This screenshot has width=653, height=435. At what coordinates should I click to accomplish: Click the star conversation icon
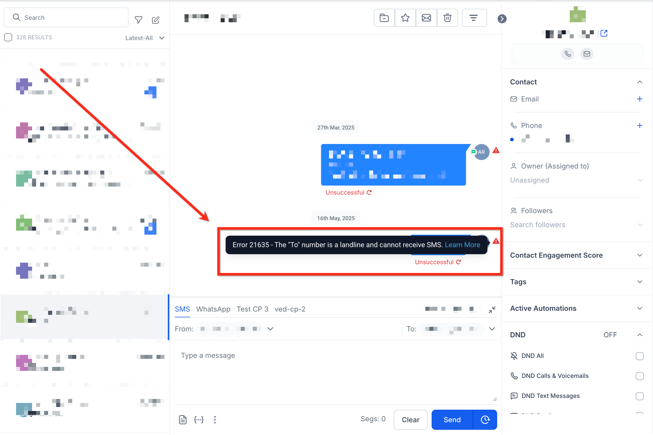click(x=405, y=18)
